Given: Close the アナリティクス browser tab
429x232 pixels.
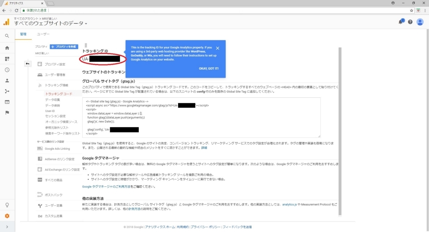Looking at the screenshot, I should [x=42, y=3].
